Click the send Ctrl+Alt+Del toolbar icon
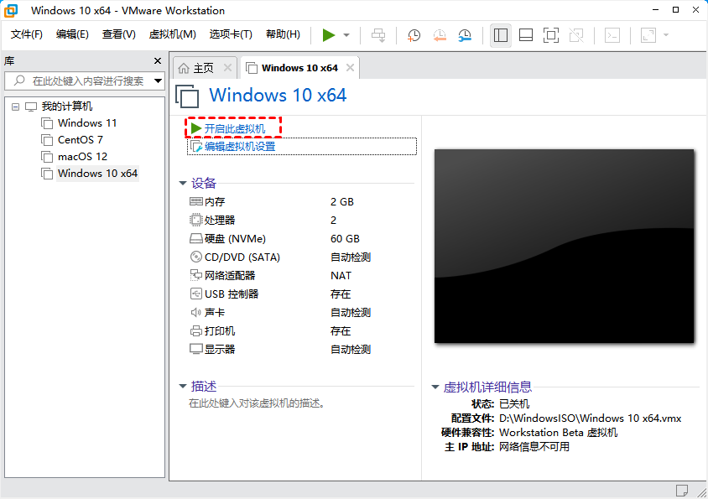Viewport: 708px width, 499px height. coord(378,35)
